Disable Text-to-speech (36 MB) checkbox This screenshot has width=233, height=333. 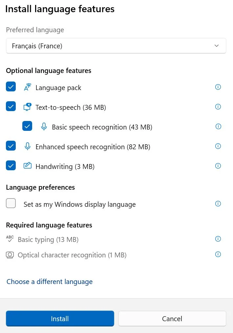[11, 106]
